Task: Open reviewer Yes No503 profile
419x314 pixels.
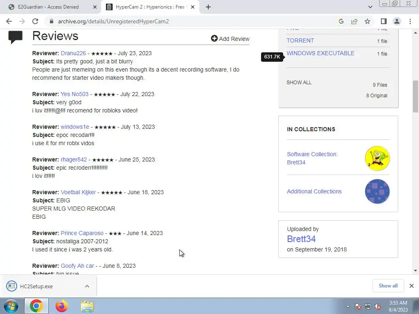Action: pos(74,94)
